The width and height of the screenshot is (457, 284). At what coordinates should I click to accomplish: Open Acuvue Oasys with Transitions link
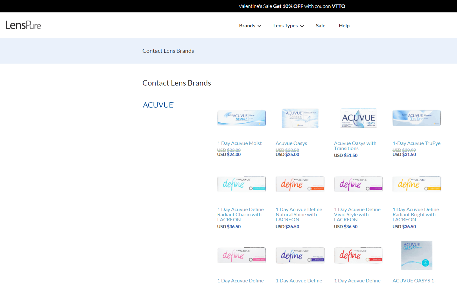pos(355,146)
